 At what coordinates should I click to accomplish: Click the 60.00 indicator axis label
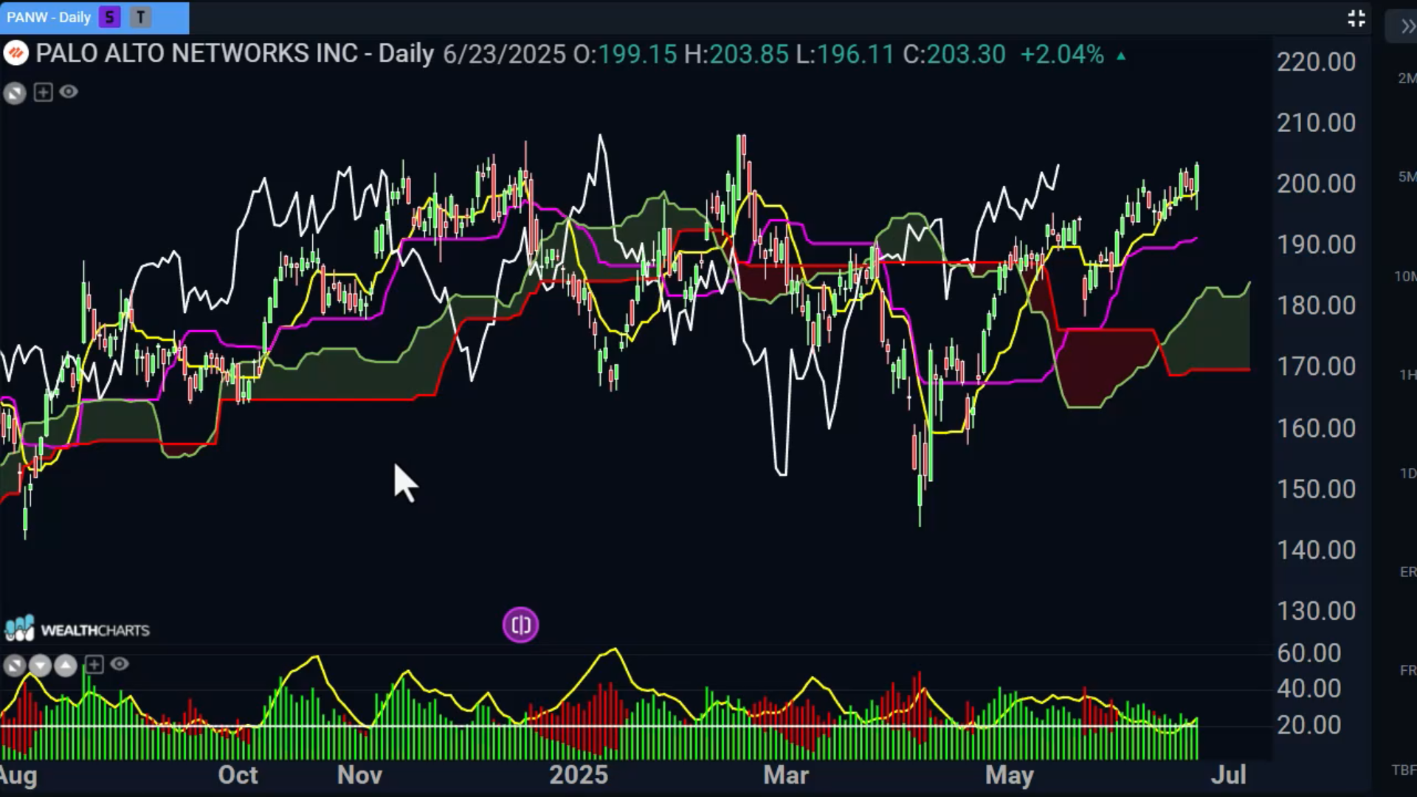tap(1309, 652)
